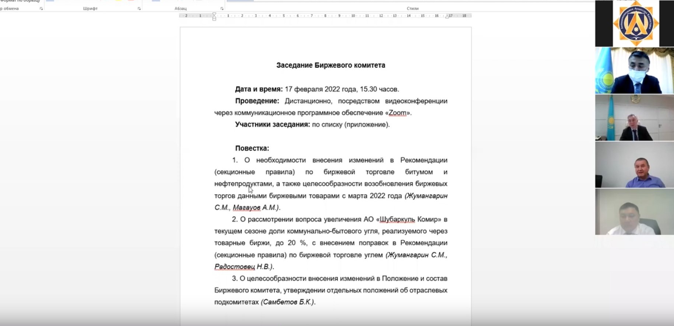Open the Шрифт (Font) dialog launcher

point(139,8)
